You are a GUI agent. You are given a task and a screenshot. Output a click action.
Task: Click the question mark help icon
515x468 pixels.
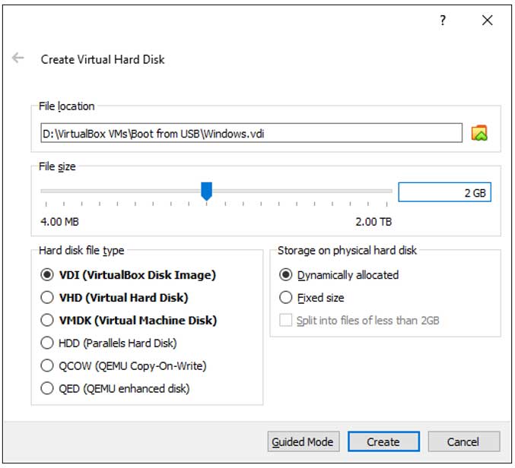click(443, 21)
